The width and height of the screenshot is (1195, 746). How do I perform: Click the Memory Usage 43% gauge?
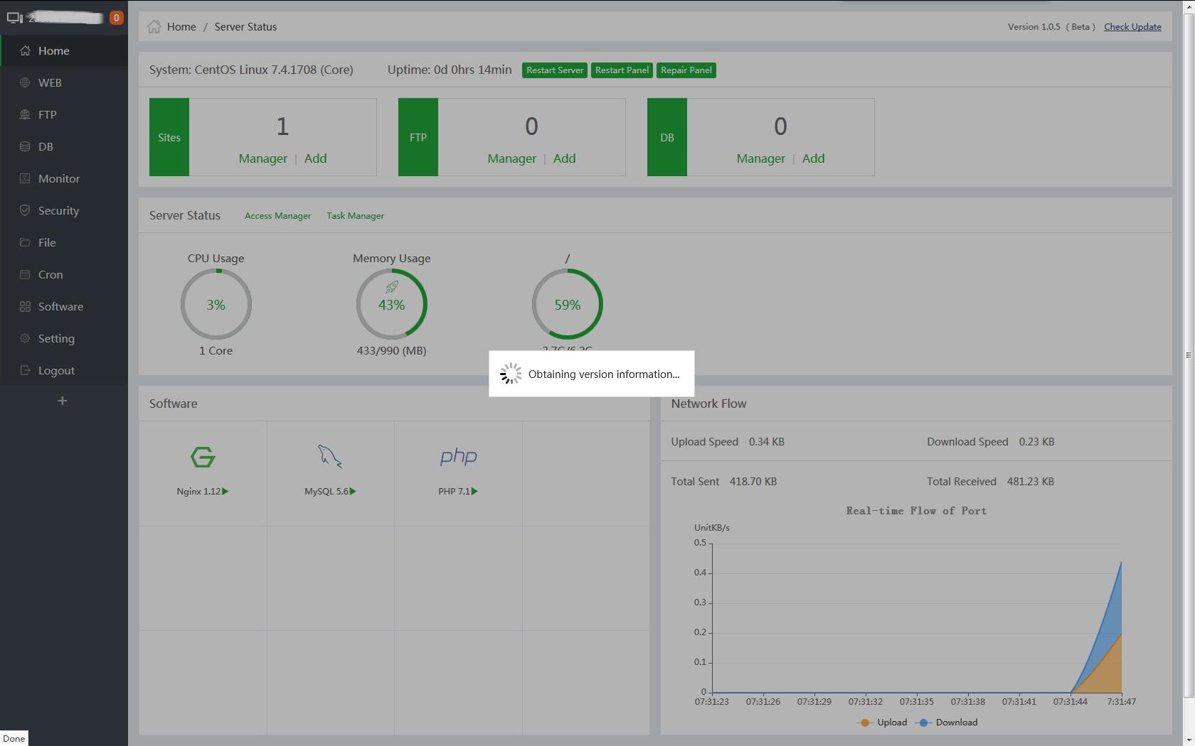(x=392, y=305)
